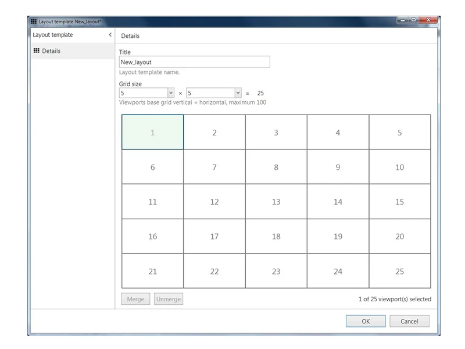Viewport: 465px width, 349px height.
Task: Click the window title bar app icon
Action: pyautogui.click(x=33, y=21)
